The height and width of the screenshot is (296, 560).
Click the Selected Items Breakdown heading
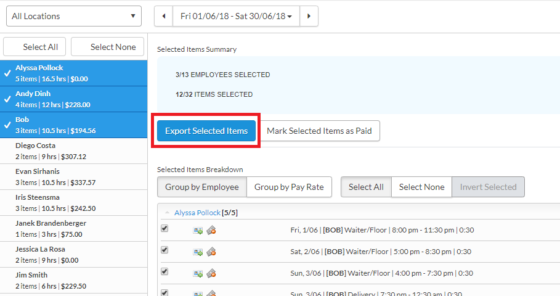point(200,170)
